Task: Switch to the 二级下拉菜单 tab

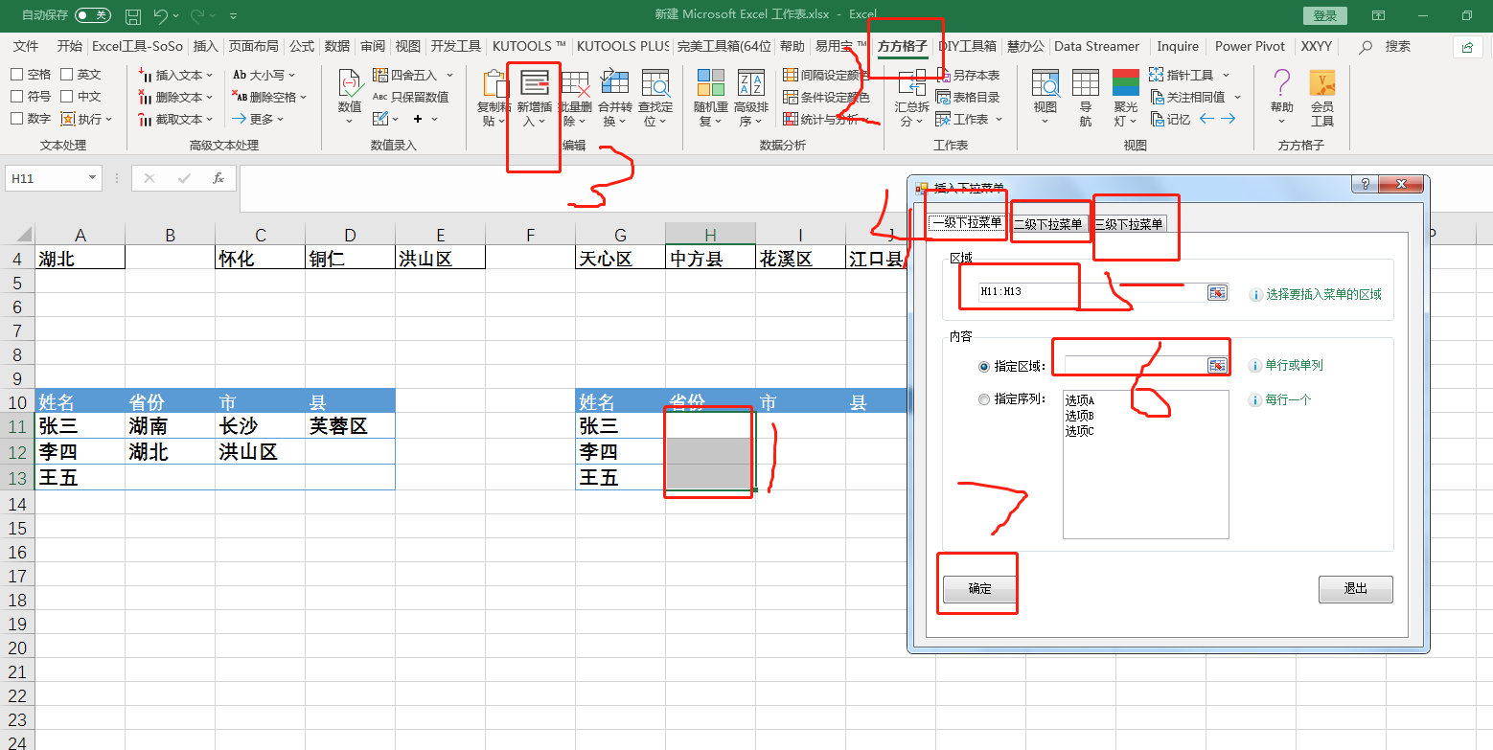Action: [x=1048, y=224]
